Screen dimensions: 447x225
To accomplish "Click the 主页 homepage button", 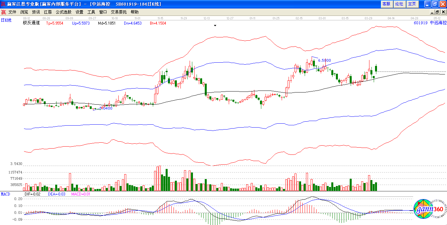I will pos(412,4).
